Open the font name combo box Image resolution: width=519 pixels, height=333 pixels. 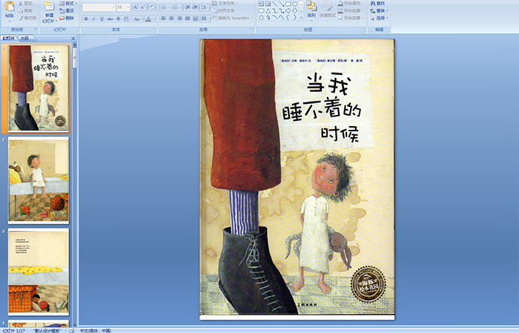tap(99, 7)
